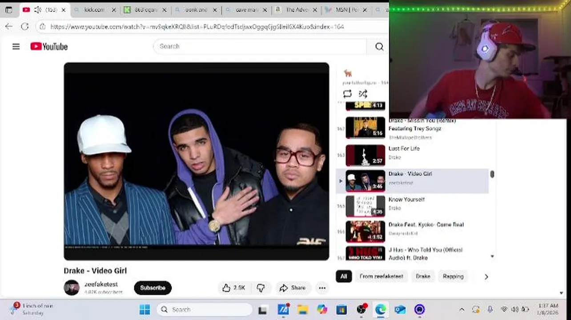View site information icon in address bar
The image size is (571, 320).
(43, 27)
